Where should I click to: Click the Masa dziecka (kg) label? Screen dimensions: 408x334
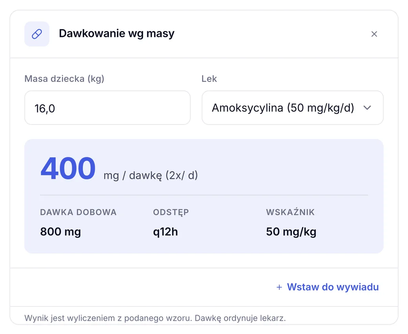(x=64, y=79)
